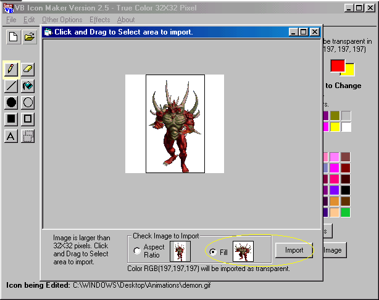Pick the brown swatch beside orange
Viewport: 379px width, 300px height.
(x=346, y=201)
